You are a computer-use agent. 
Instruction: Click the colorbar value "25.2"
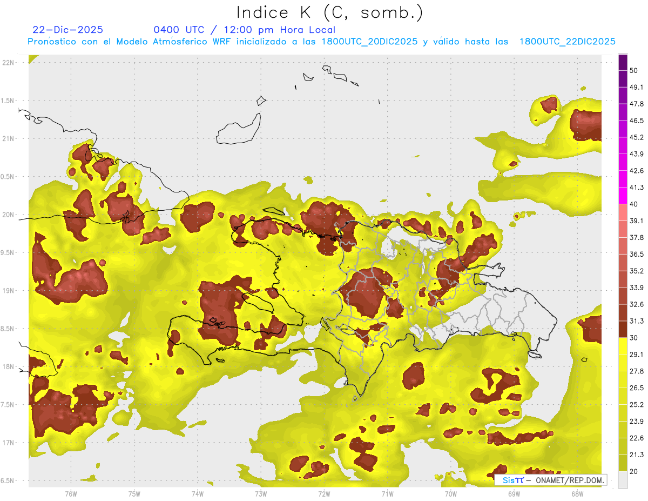(636, 405)
